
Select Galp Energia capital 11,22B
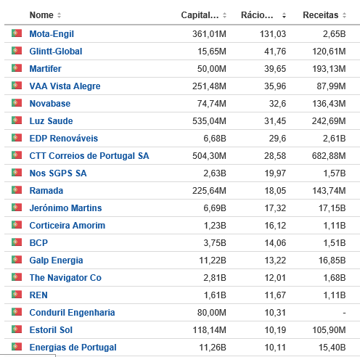(x=213, y=260)
